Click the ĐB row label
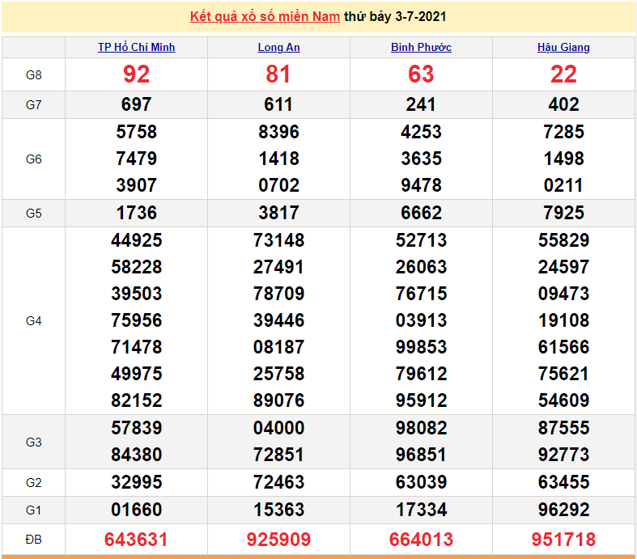Image resolution: width=637 pixels, height=559 pixels. [x=34, y=540]
